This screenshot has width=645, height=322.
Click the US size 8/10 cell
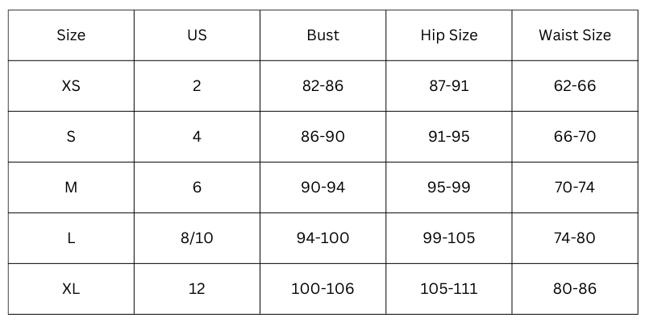[x=197, y=238]
